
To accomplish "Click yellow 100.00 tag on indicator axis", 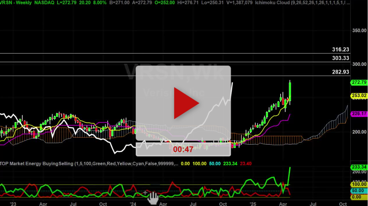I will 359,184.
